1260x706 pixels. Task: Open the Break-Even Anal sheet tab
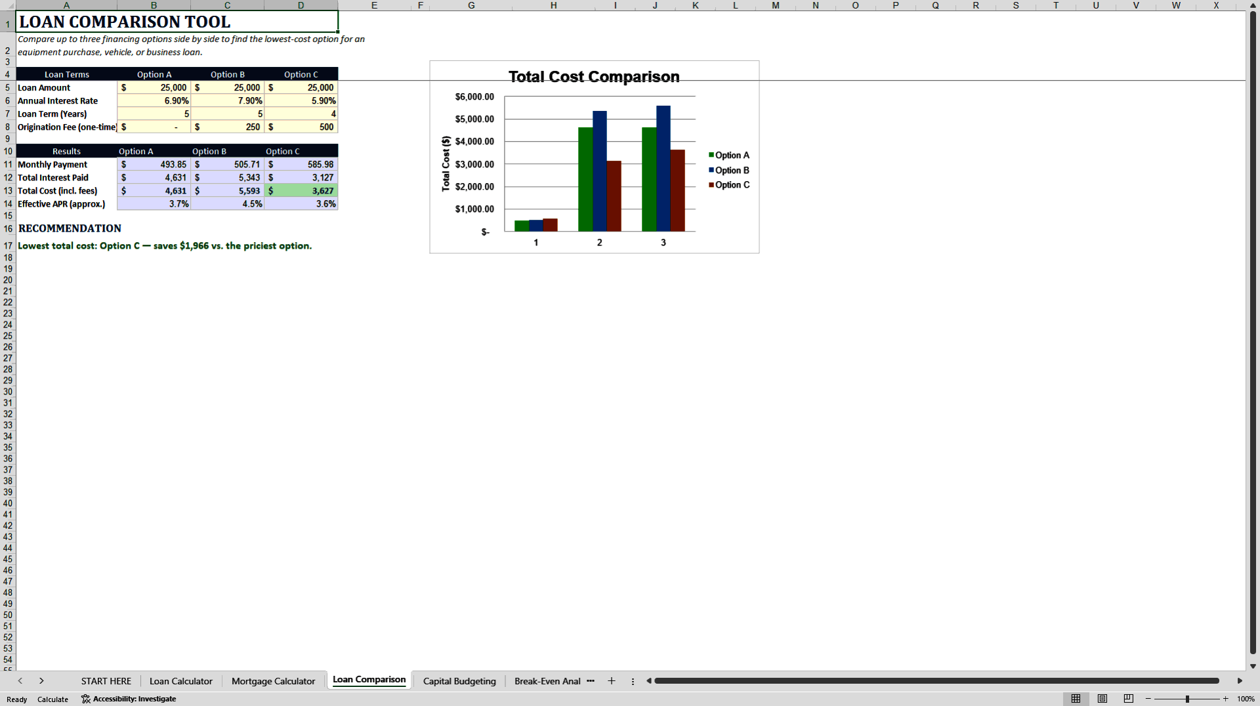point(547,681)
